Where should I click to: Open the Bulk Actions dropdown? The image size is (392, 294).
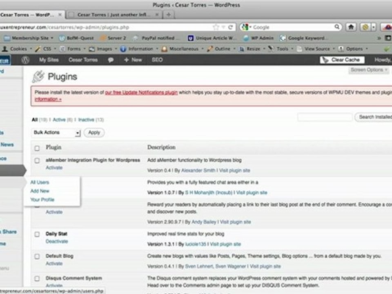pyautogui.click(x=56, y=132)
